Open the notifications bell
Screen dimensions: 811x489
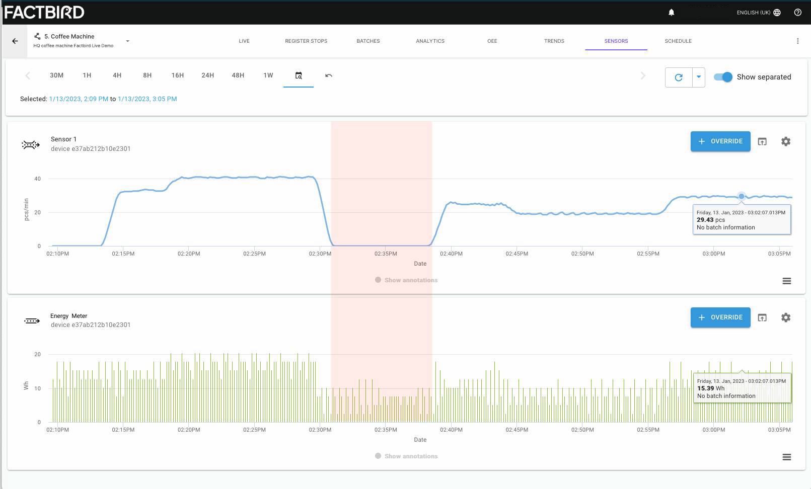pos(671,13)
